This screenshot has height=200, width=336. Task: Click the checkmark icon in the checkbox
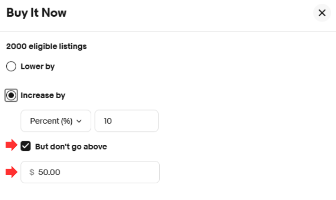click(x=26, y=146)
